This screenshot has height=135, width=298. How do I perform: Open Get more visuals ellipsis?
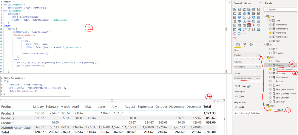(244, 33)
